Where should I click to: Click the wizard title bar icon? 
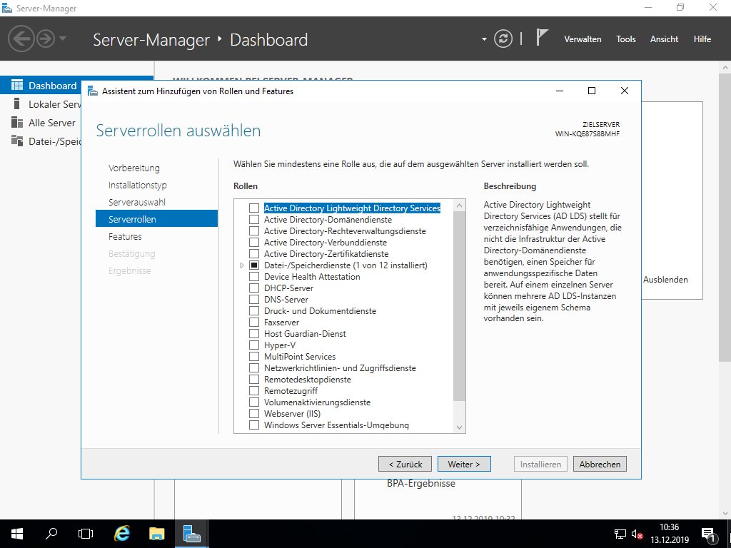coord(93,91)
